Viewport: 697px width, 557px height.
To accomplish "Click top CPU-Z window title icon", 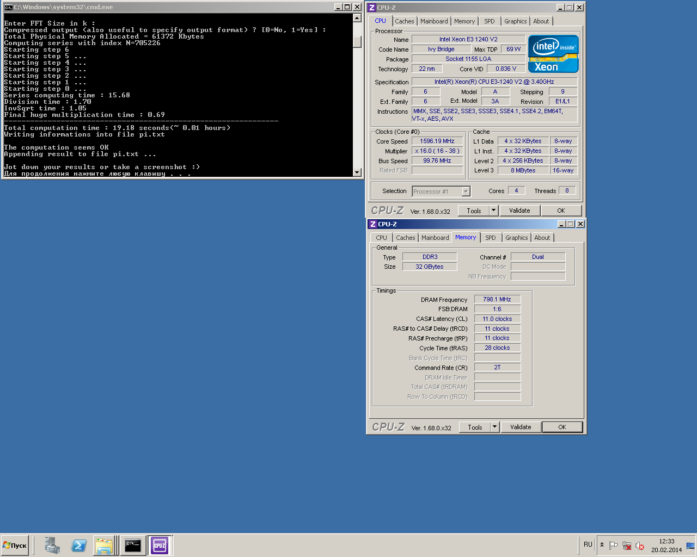I will (x=372, y=8).
